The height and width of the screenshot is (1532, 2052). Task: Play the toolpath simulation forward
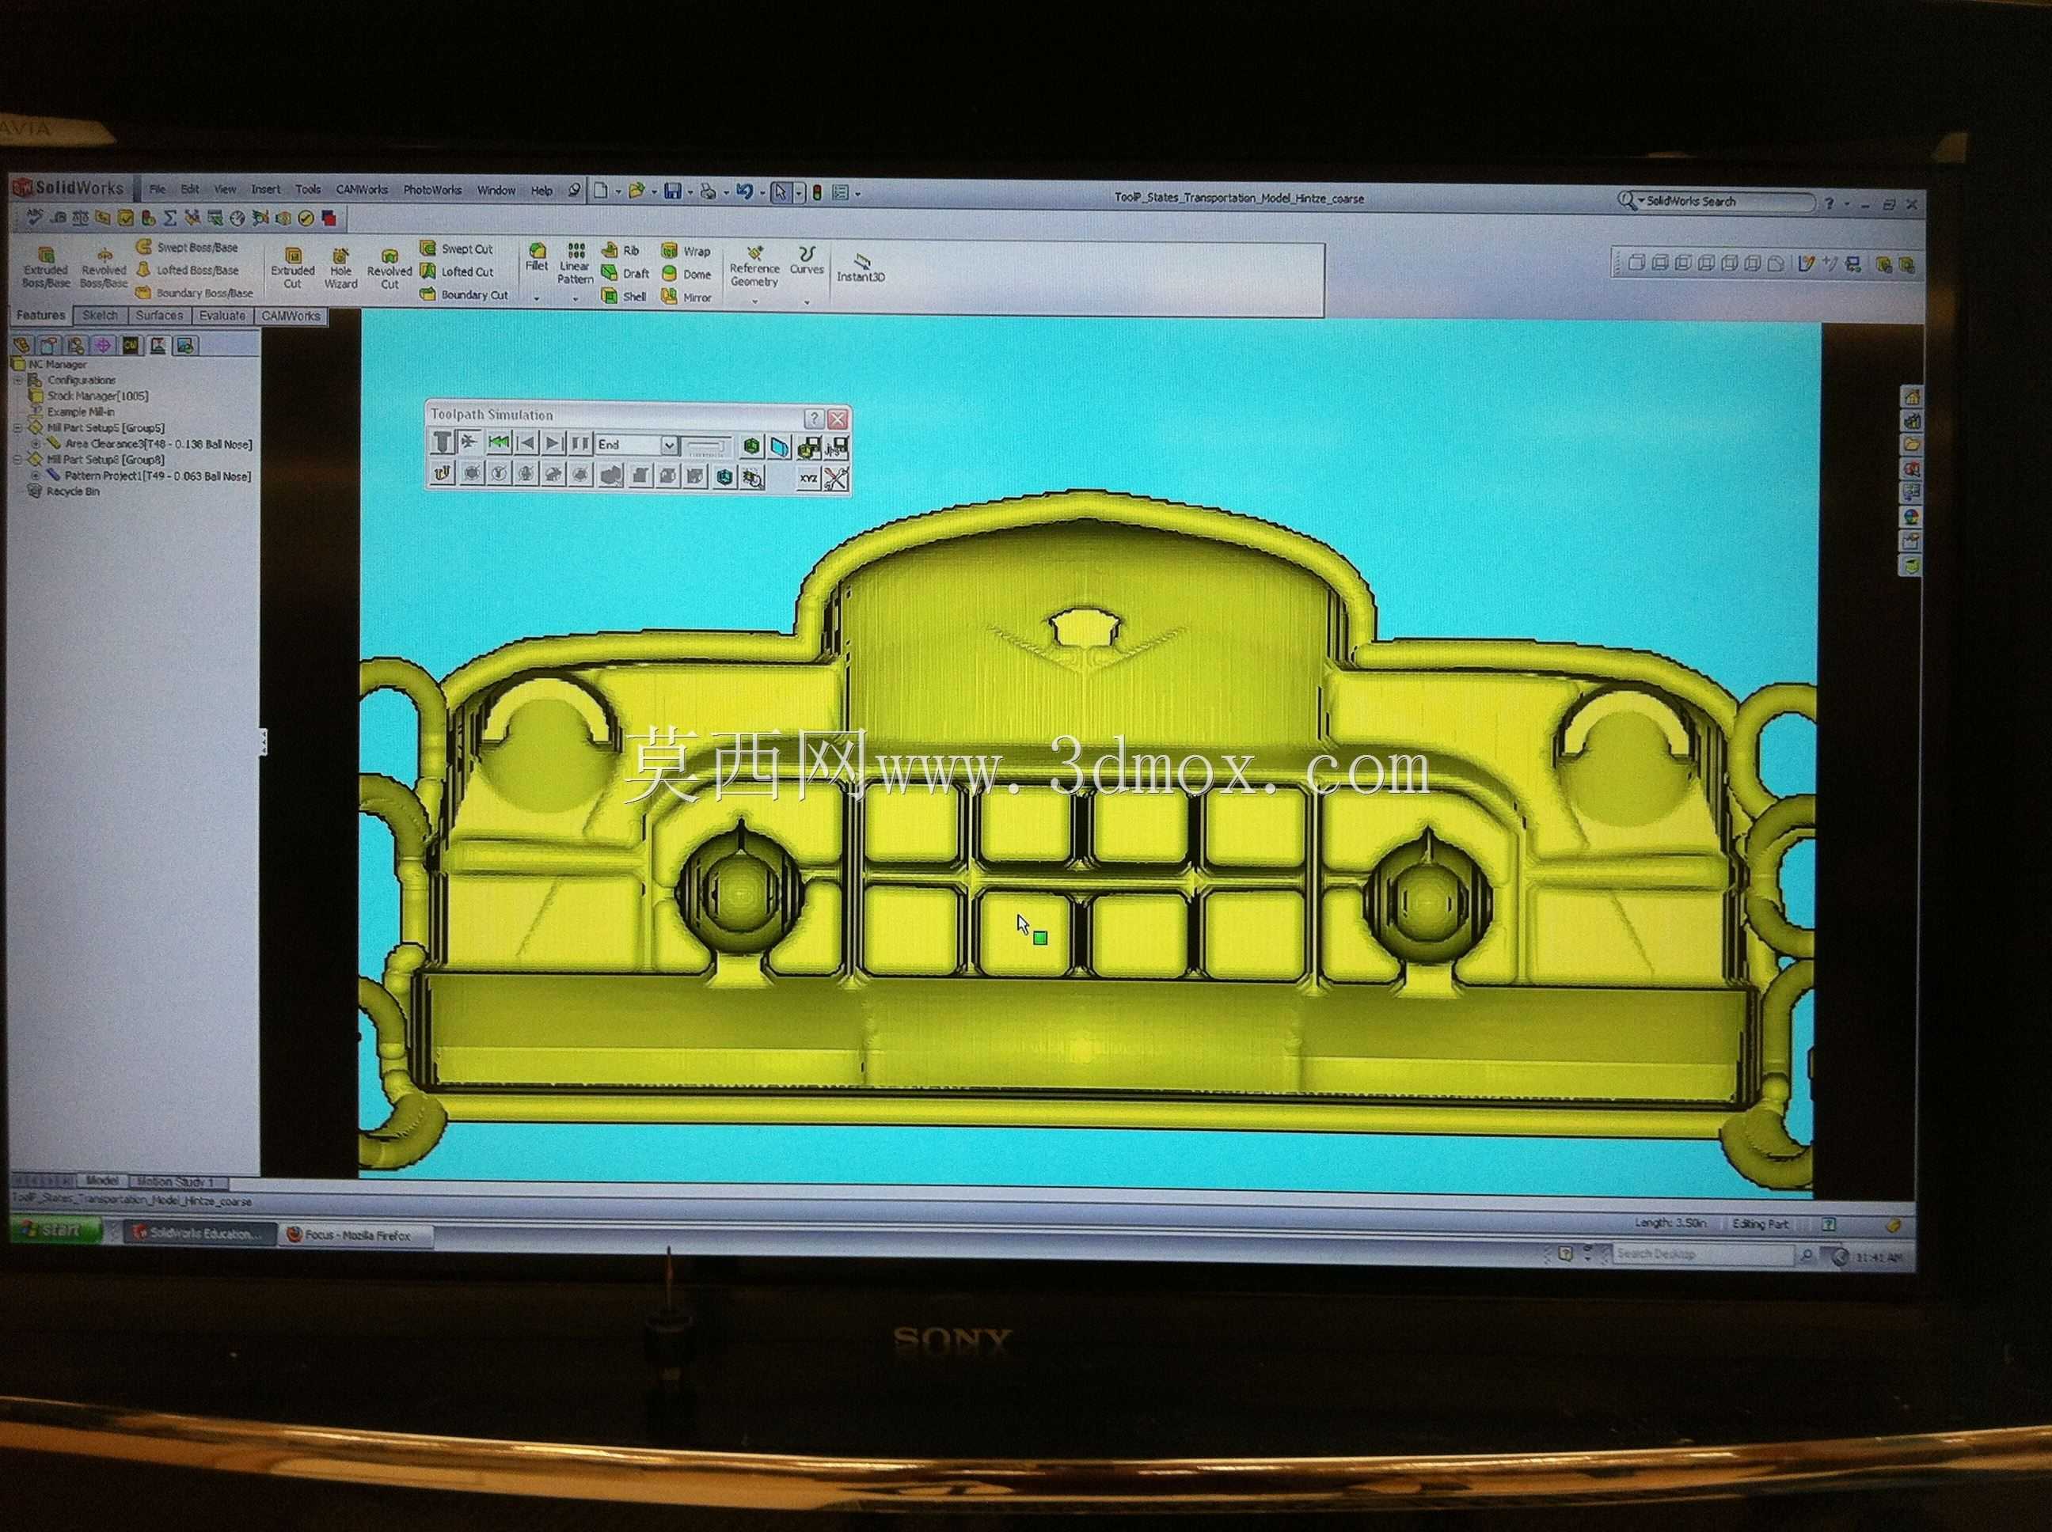point(553,443)
